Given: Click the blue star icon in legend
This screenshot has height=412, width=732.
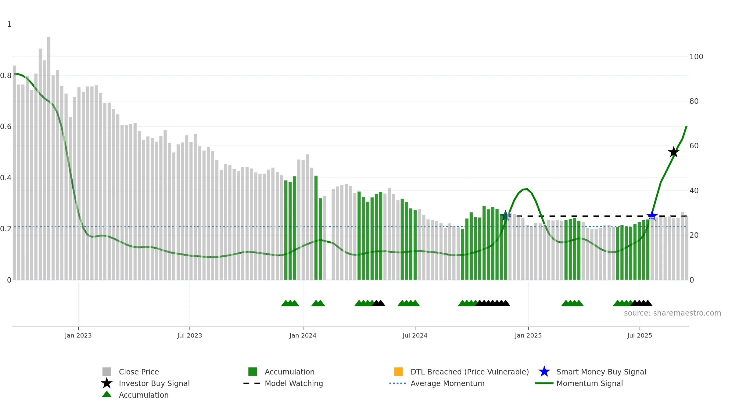Looking at the screenshot, I should click(x=544, y=371).
